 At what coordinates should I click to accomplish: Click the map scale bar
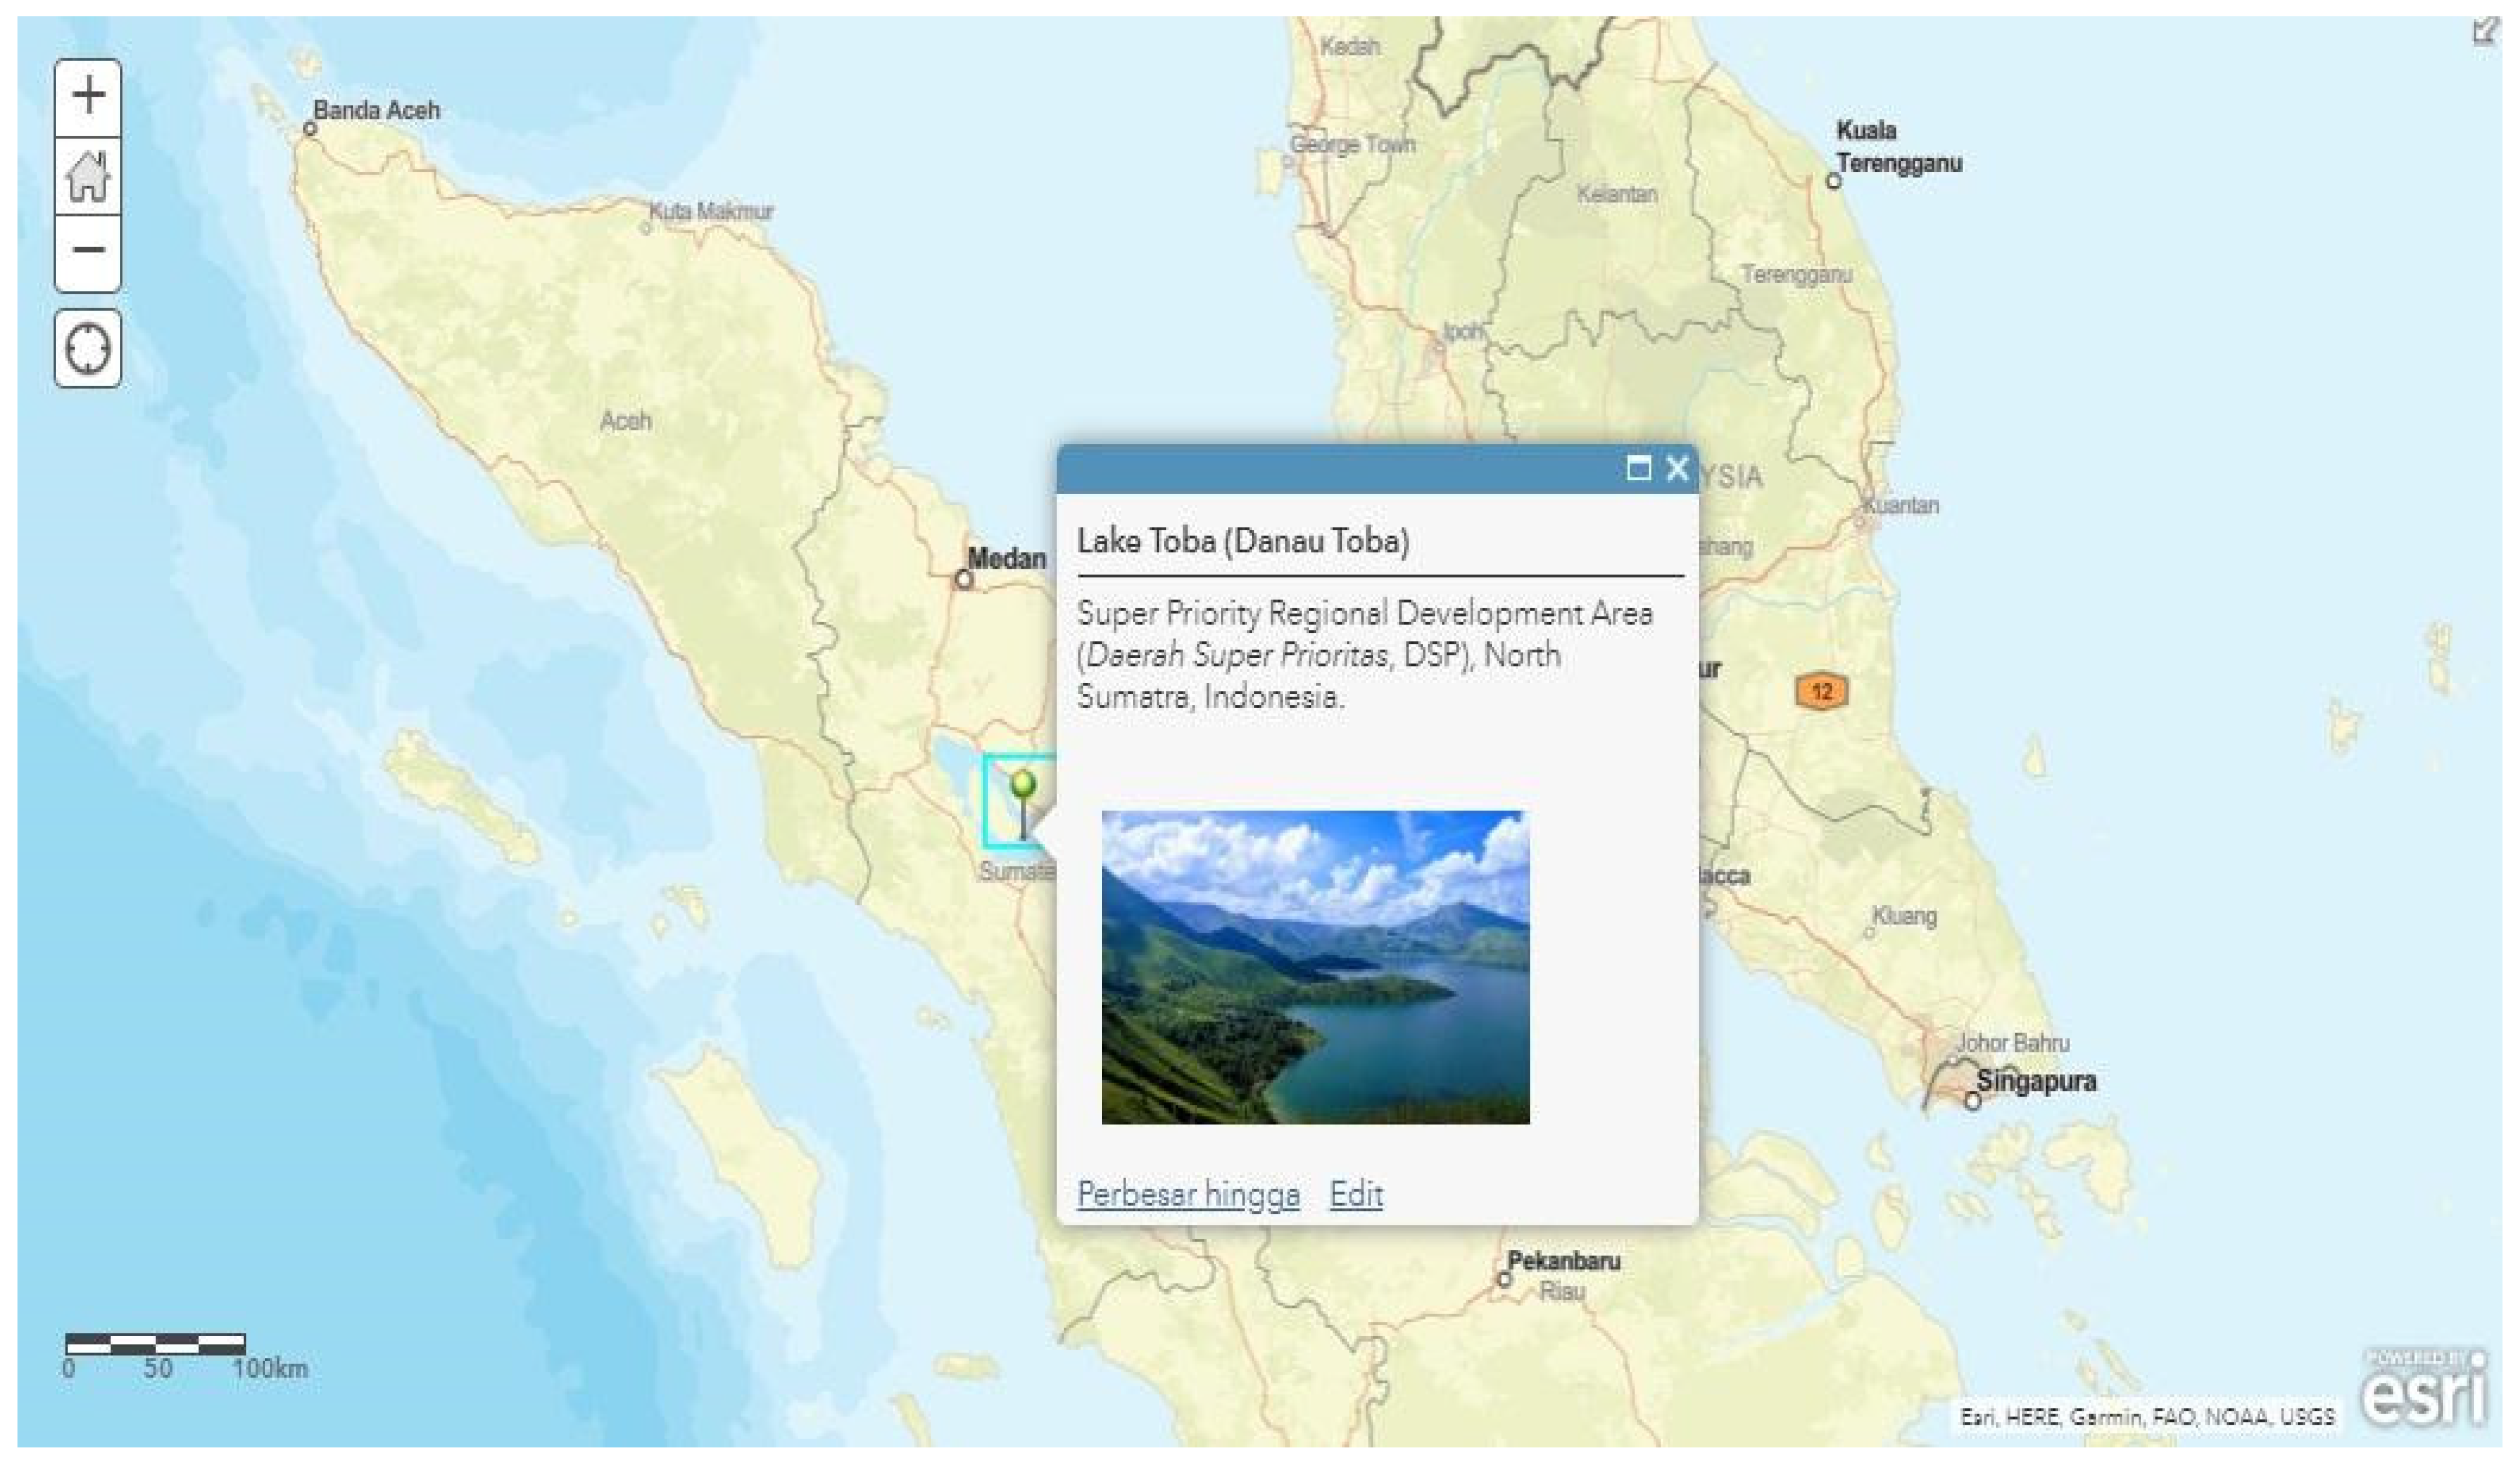coord(155,1343)
